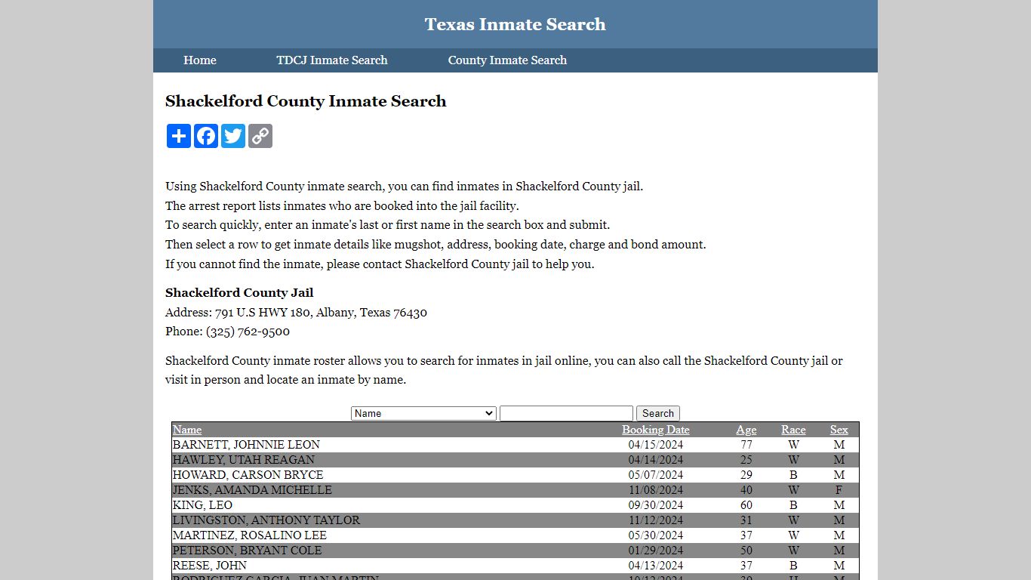
Task: Select row REESE, JOHN
Action: point(515,566)
